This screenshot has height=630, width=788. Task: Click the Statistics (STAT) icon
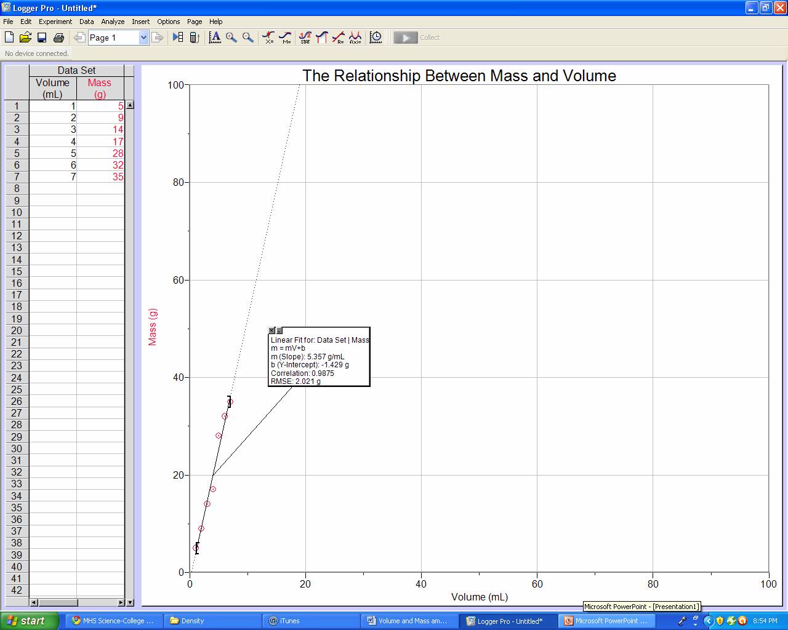click(x=305, y=38)
